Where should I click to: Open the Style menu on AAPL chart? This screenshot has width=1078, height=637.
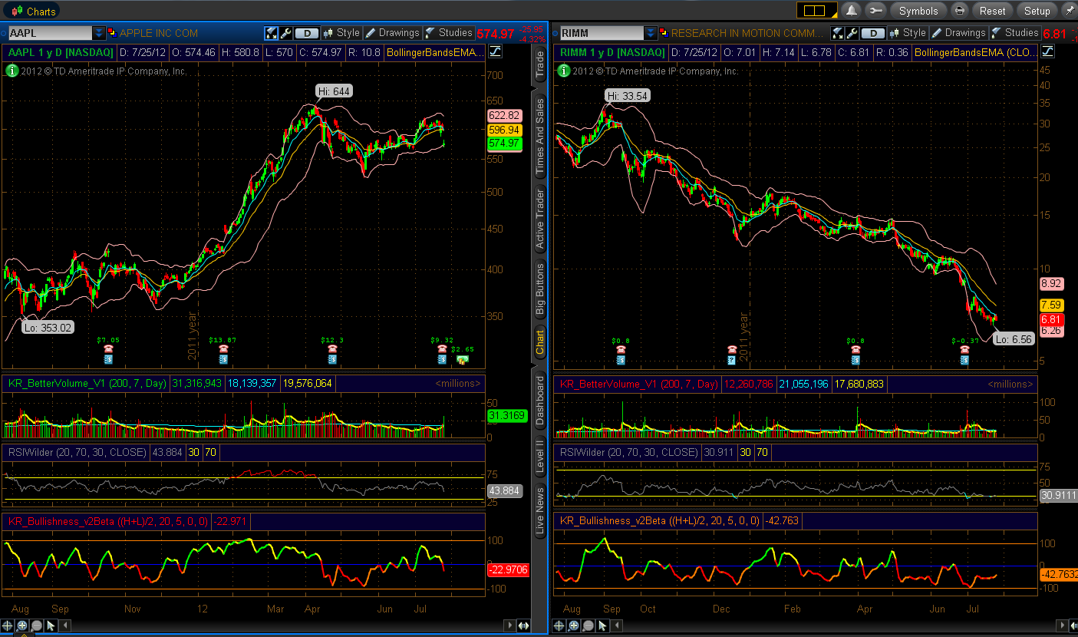[341, 33]
